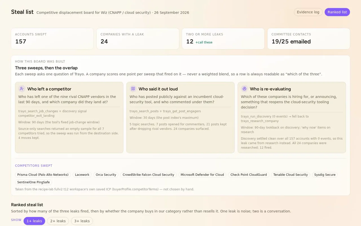Click the Tenable Cloud Security chip
Image resolution: width=361 pixels, height=226 pixels.
[x=290, y=175]
